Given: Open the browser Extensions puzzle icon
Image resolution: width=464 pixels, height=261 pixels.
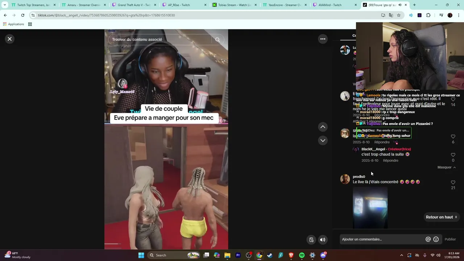Looking at the screenshot, I should [428, 15].
